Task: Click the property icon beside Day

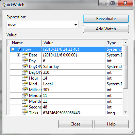Action: (x=25, y=61)
